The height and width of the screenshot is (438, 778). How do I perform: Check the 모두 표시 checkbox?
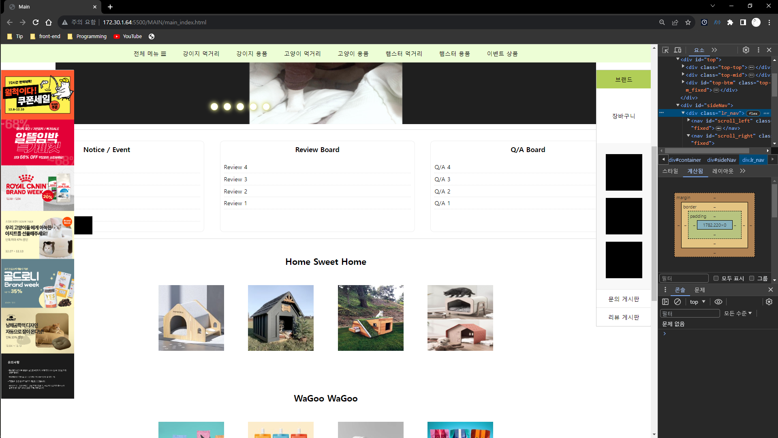(x=716, y=278)
